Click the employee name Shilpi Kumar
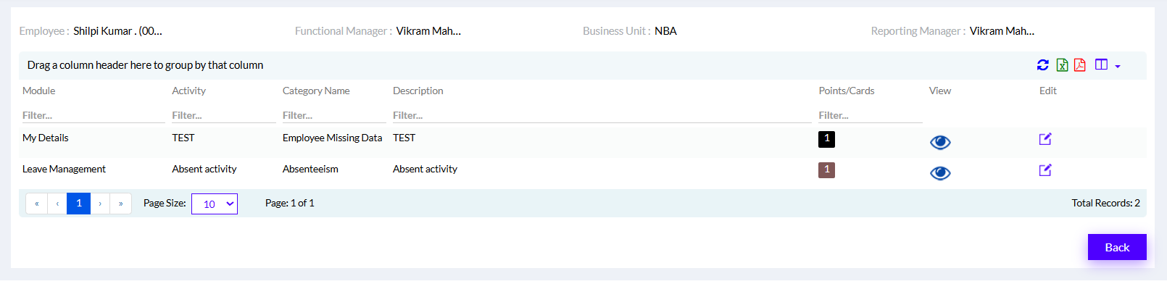Screen dimensions: 1167x297 pos(117,31)
